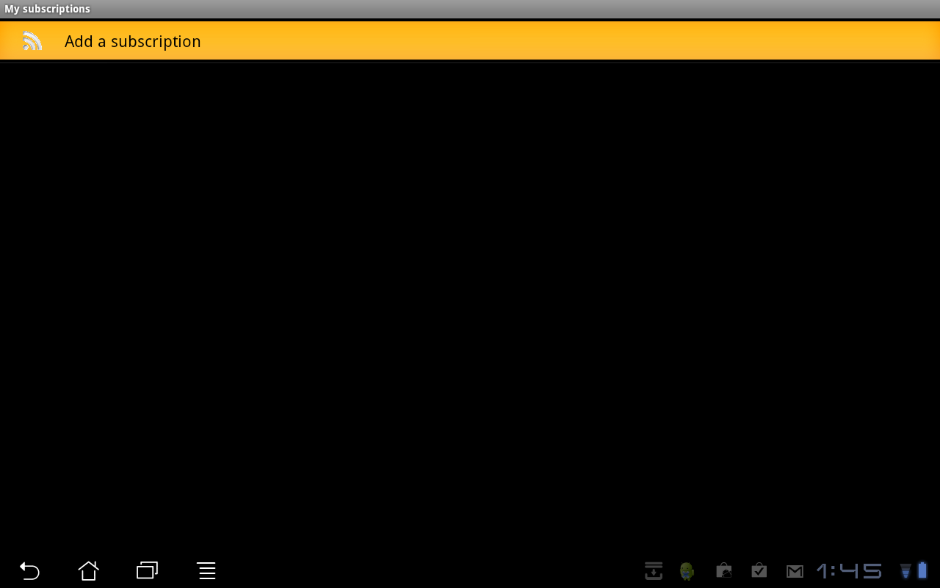
Task: Tap the signal strength indicator
Action: point(905,570)
